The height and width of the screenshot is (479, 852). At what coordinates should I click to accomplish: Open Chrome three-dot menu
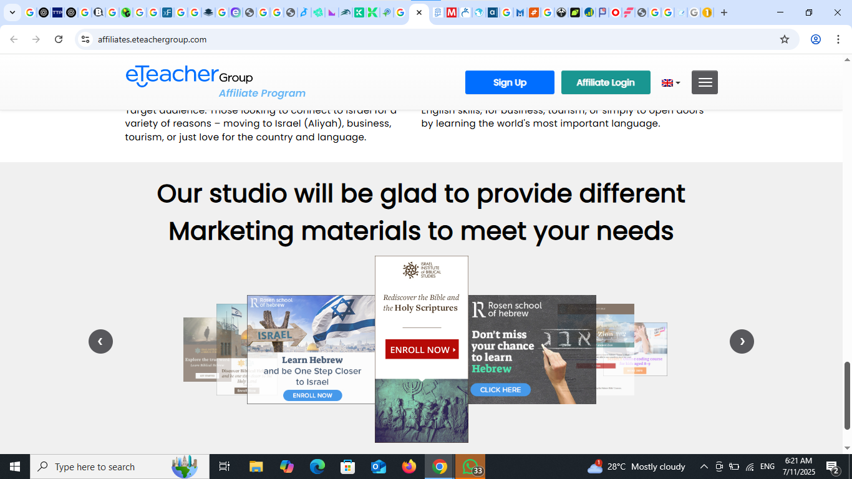coord(838,39)
